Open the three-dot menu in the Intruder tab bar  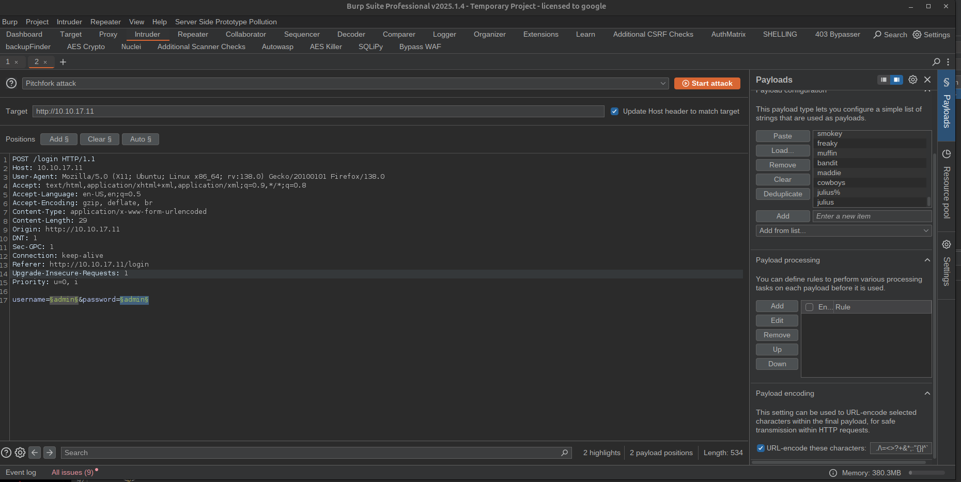pyautogui.click(x=948, y=62)
